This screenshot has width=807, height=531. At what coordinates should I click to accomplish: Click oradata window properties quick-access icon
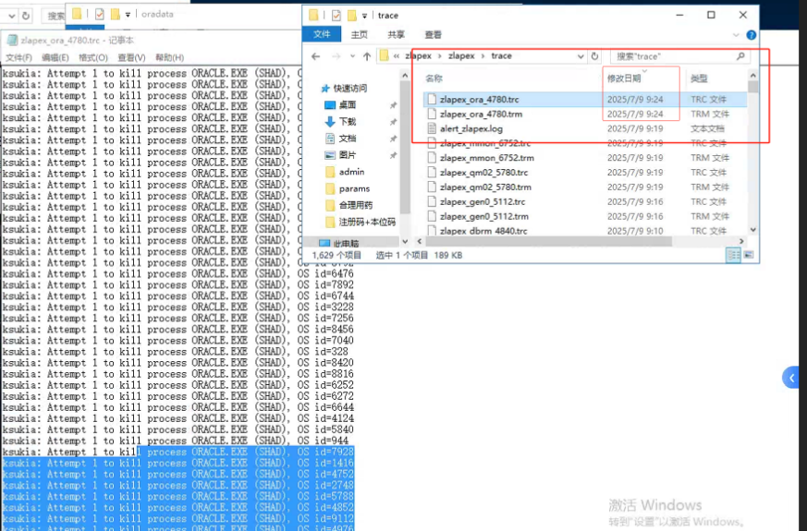click(x=99, y=15)
